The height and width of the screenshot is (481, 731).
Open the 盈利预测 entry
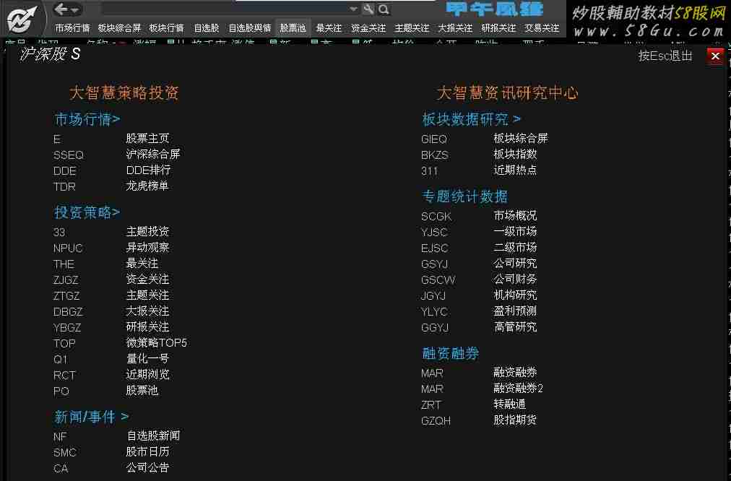pyautogui.click(x=515, y=311)
